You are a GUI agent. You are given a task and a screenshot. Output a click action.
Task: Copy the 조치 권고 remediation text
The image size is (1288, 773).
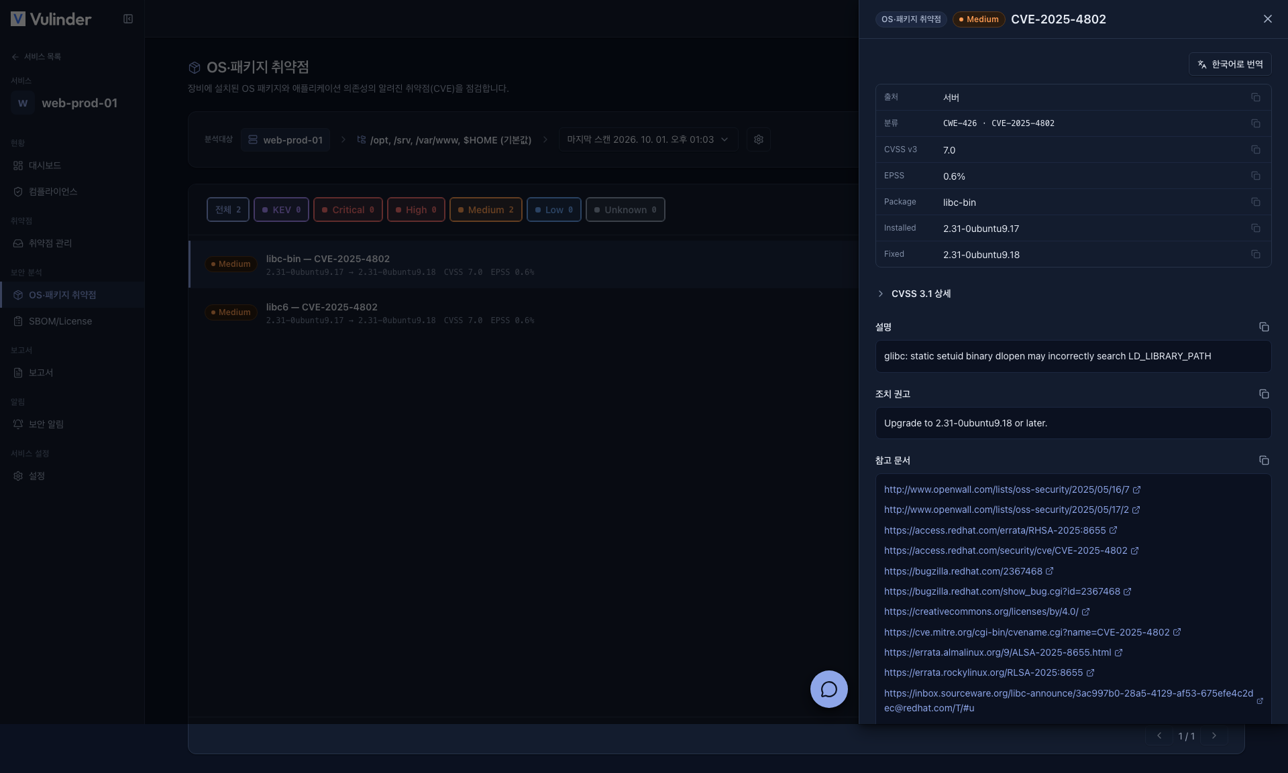1264,394
